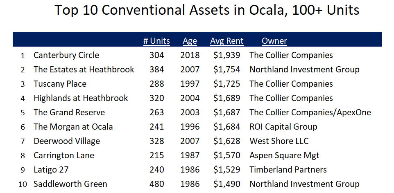Click the chart title text
Image resolution: width=394 pixels, height=193 pixels.
(207, 10)
